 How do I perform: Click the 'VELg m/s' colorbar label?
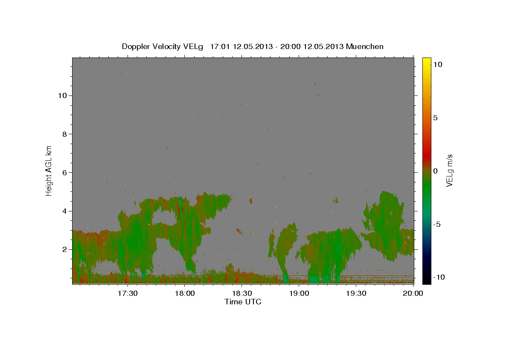click(449, 170)
